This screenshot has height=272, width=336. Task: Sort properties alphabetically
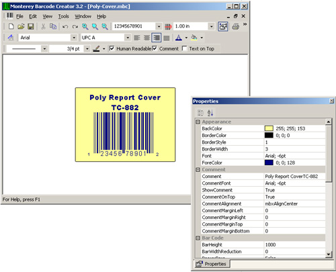pyautogui.click(x=210, y=113)
